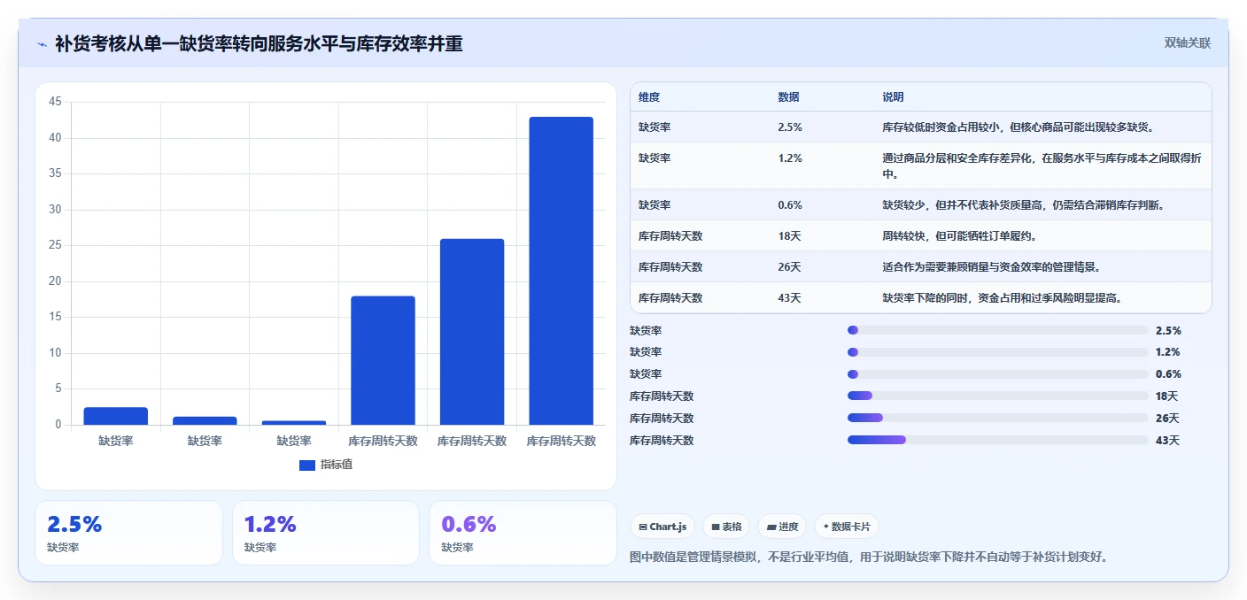This screenshot has width=1247, height=600.
Task: Click the 43天 库存周转天数 progress bar
Action: pos(997,440)
